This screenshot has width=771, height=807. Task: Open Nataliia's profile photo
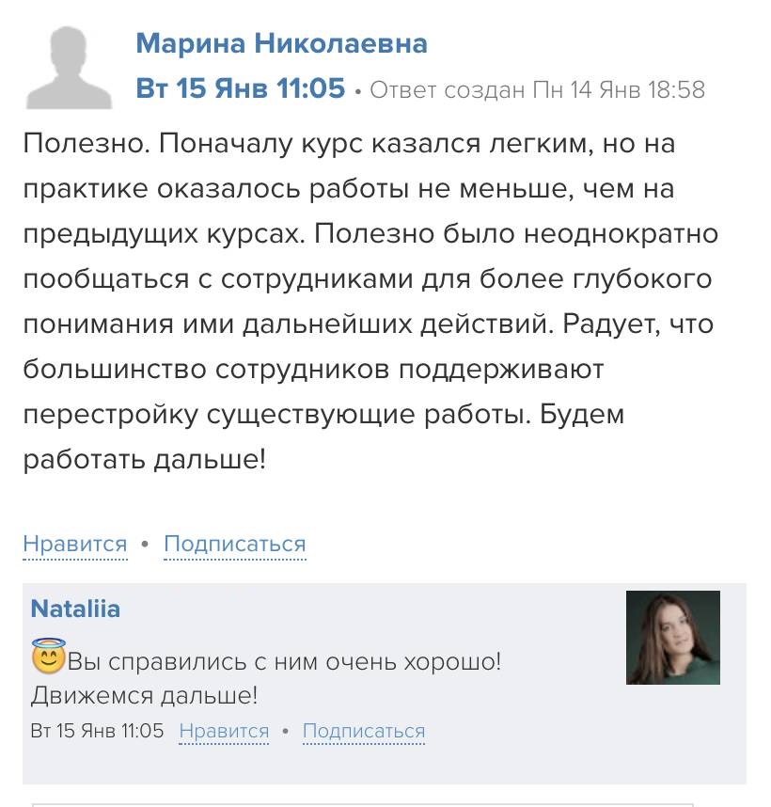[672, 637]
